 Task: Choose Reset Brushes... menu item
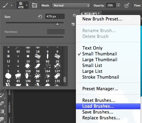(99, 100)
